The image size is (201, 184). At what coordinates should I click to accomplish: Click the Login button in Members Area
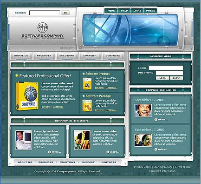pos(162,78)
